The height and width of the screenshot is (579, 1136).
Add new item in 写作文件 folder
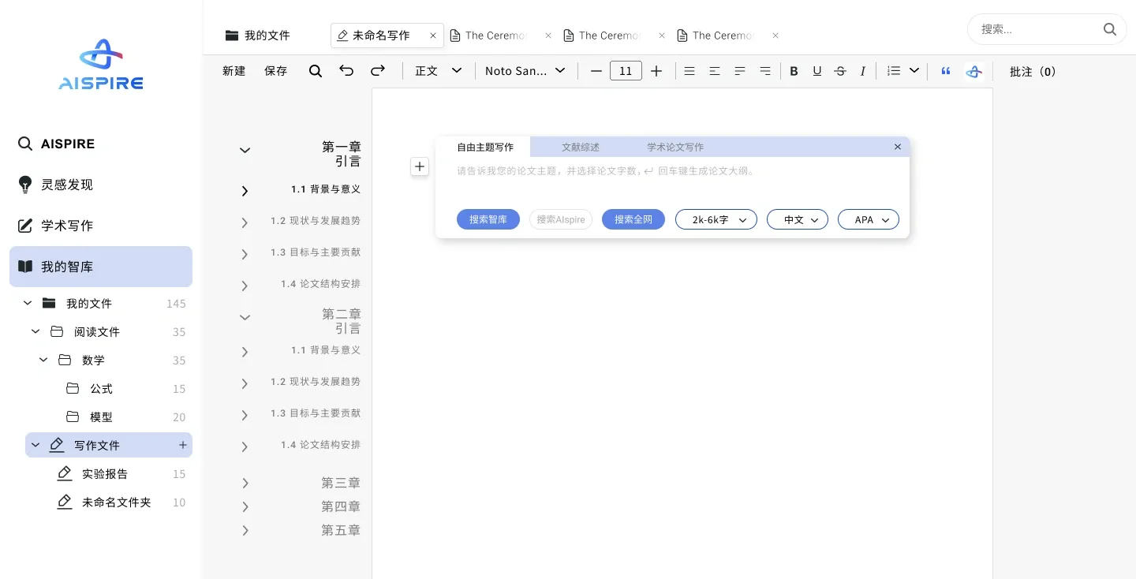click(183, 445)
